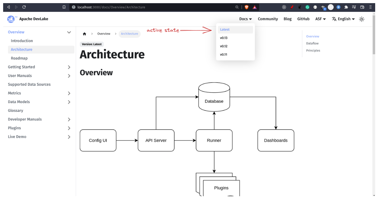Click the site info icon before localhost
This screenshot has height=199, width=378.
click(74, 7)
